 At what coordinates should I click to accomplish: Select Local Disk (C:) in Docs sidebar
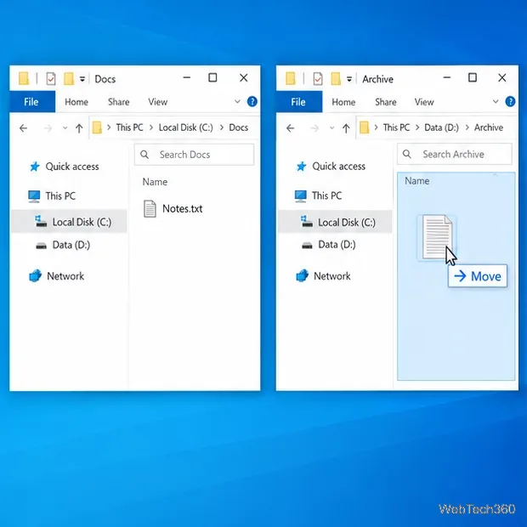coord(69,222)
